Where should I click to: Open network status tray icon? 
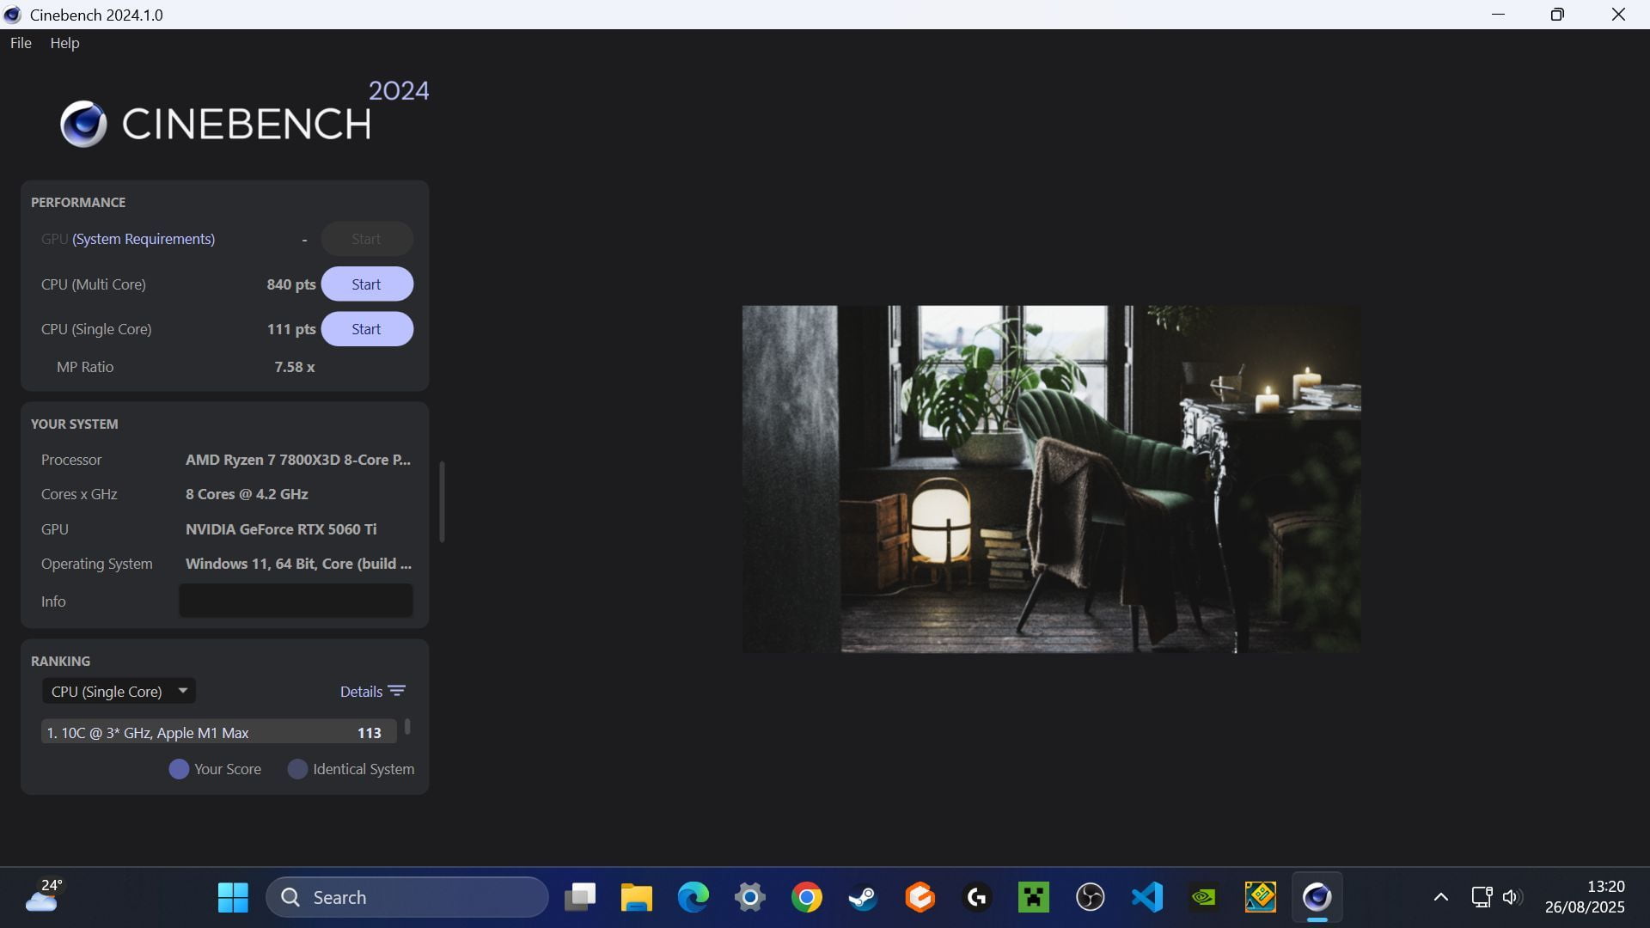coord(1482,897)
